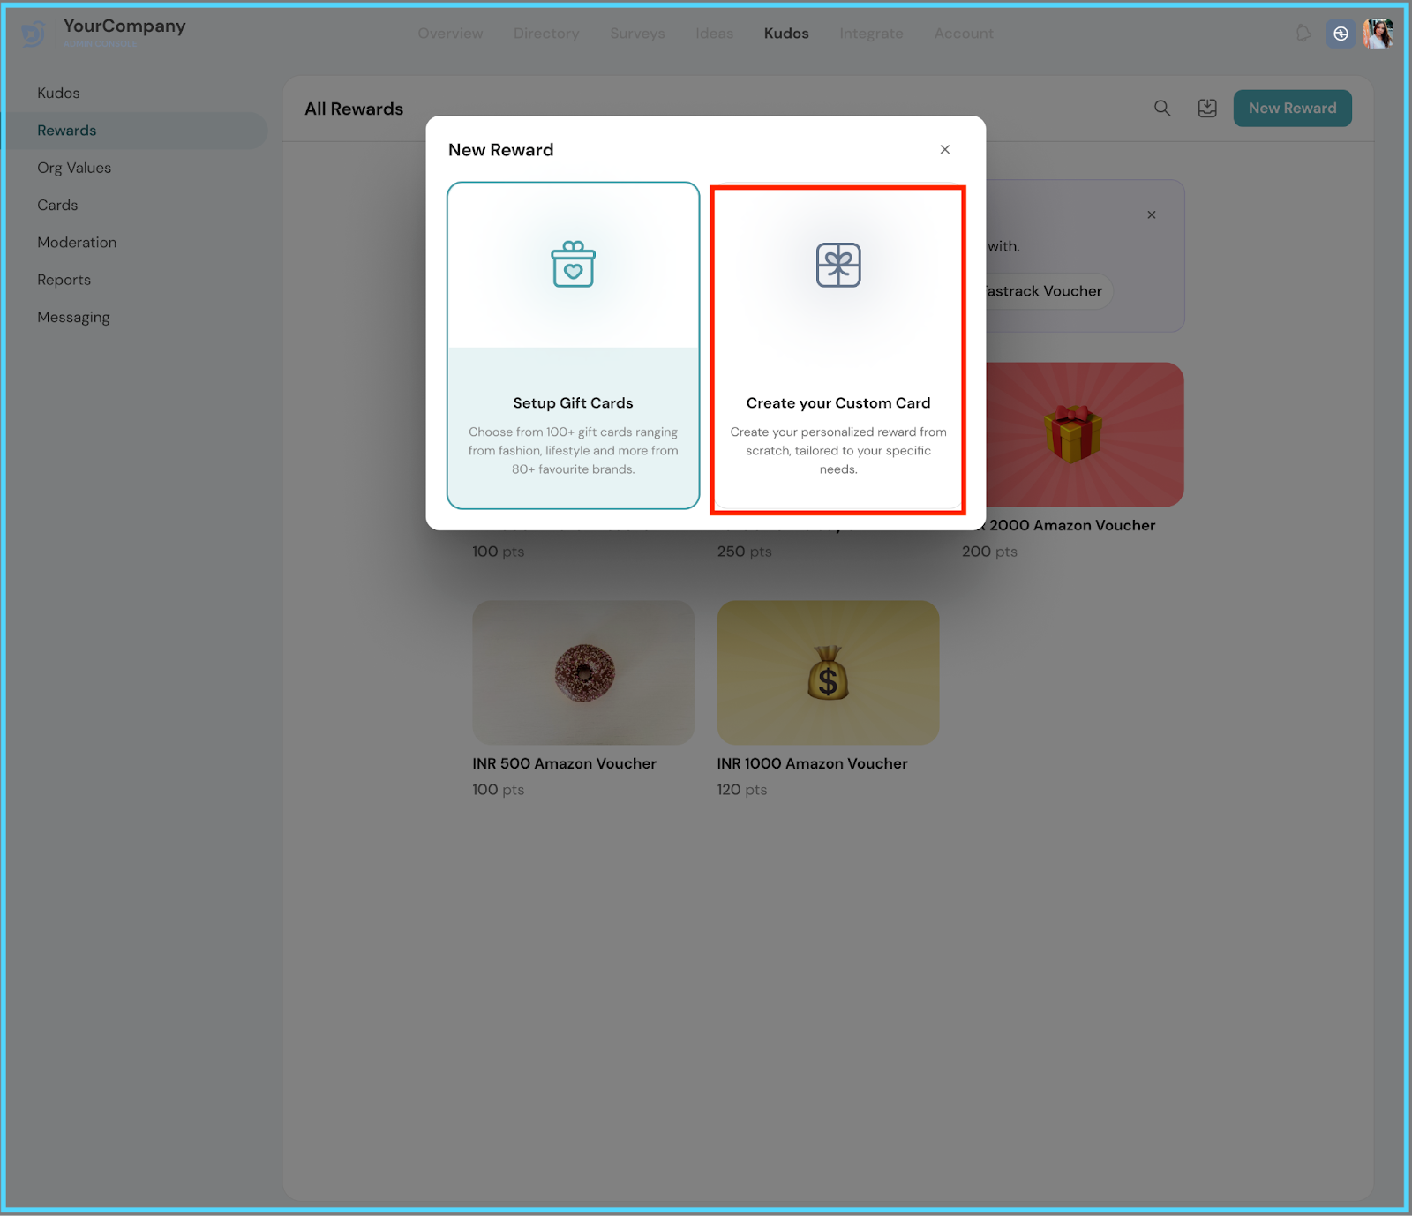Open the red gift box thumbnail
The width and height of the screenshot is (1412, 1216).
click(x=1085, y=434)
